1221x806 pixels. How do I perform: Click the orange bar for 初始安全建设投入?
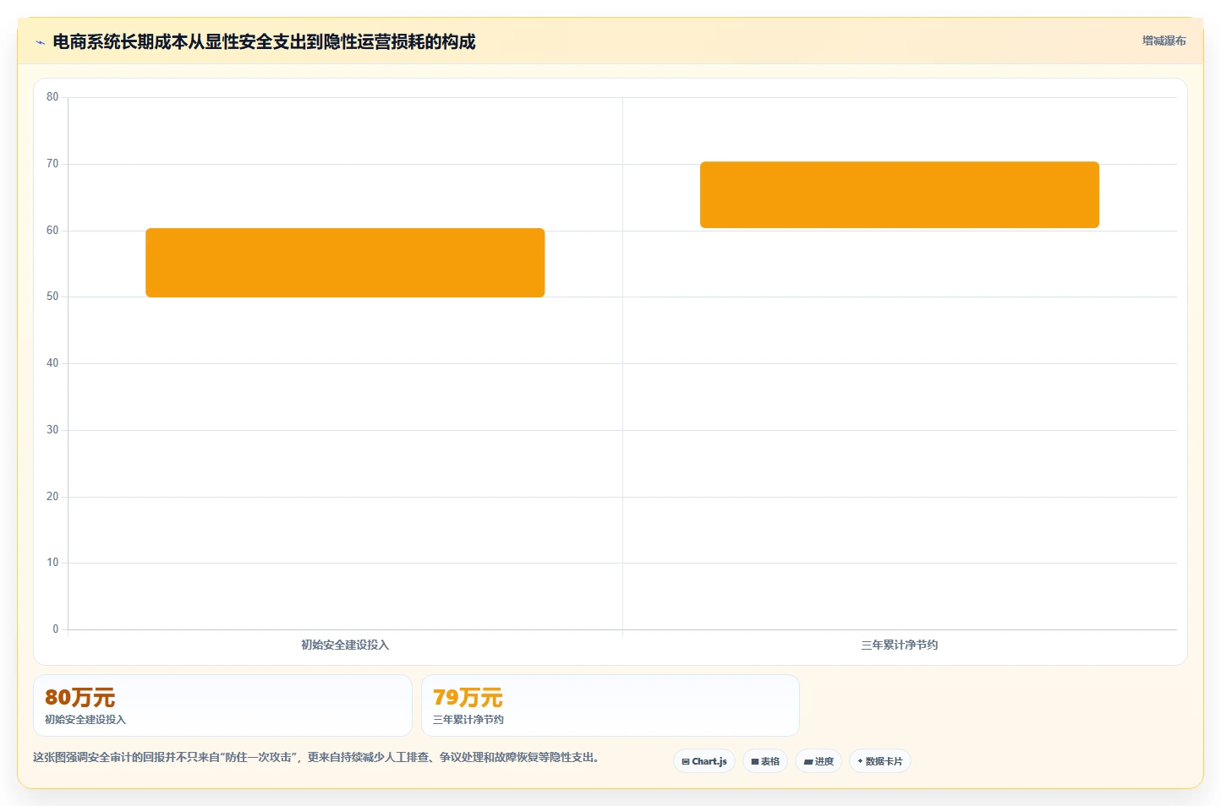pos(345,263)
